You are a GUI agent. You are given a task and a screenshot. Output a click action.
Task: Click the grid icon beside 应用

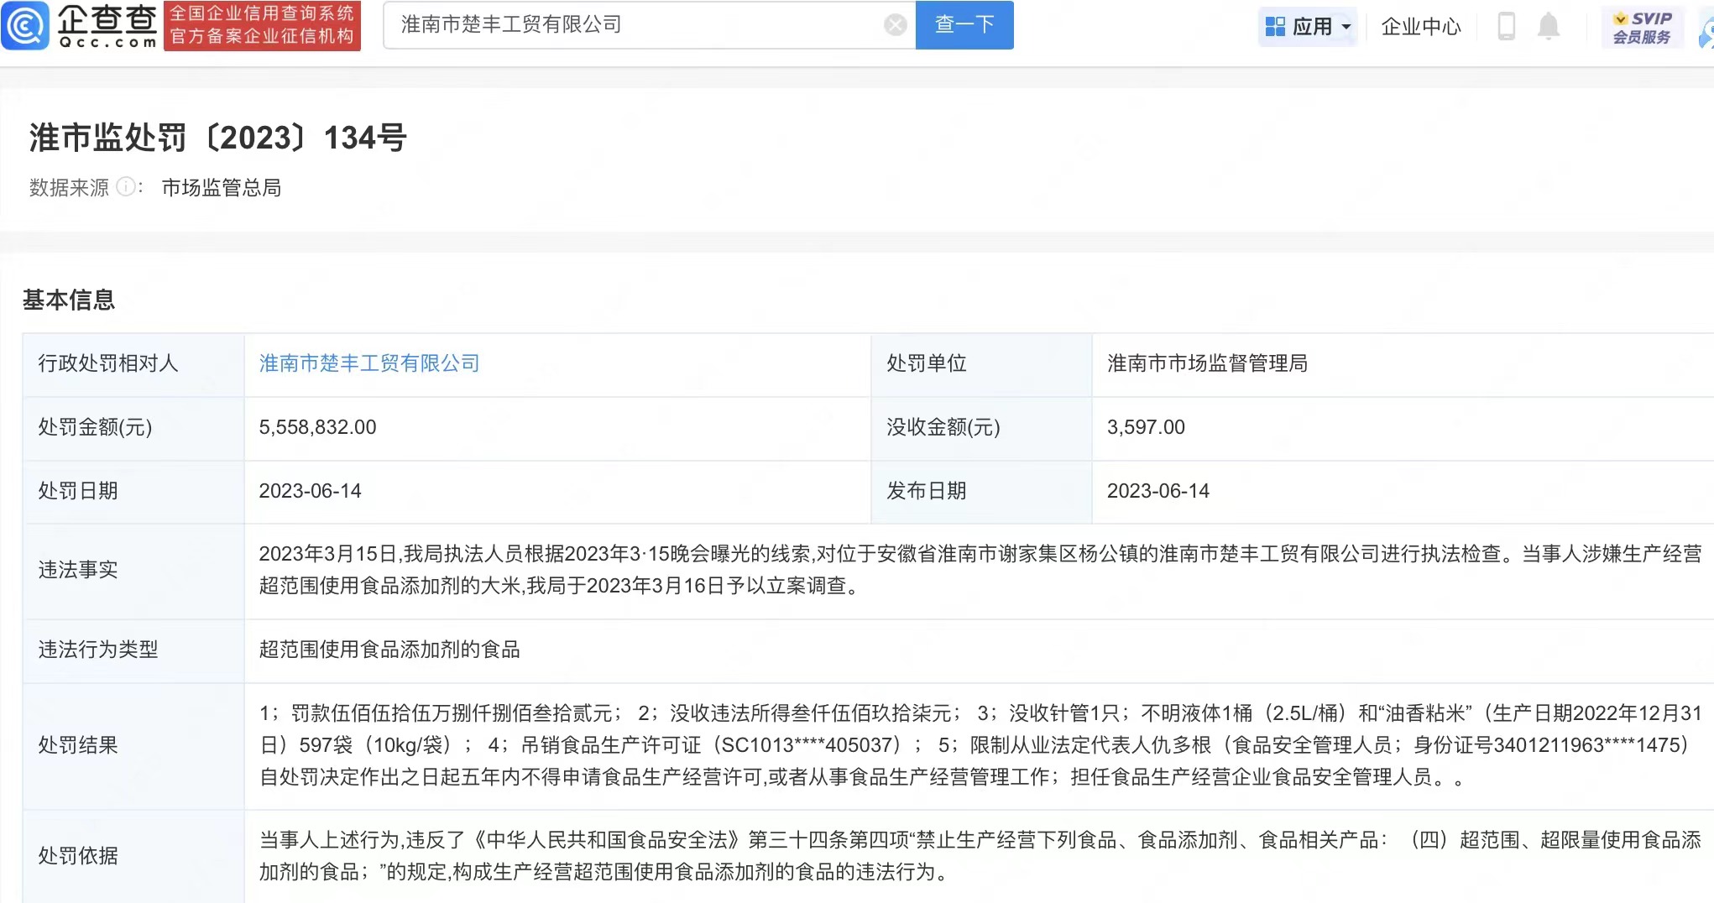[1275, 27]
